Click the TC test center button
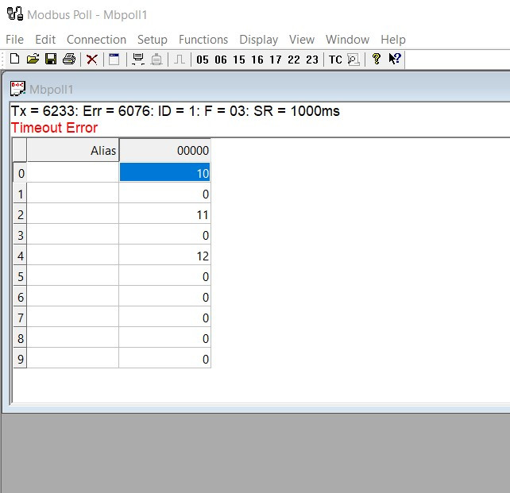 tap(335, 60)
